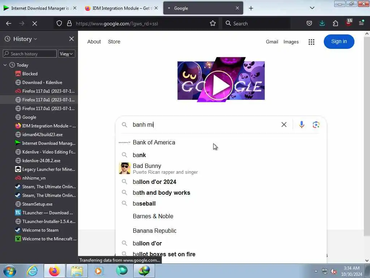
Task: Open Windows Media Player taskbar icon
Action: point(99,271)
